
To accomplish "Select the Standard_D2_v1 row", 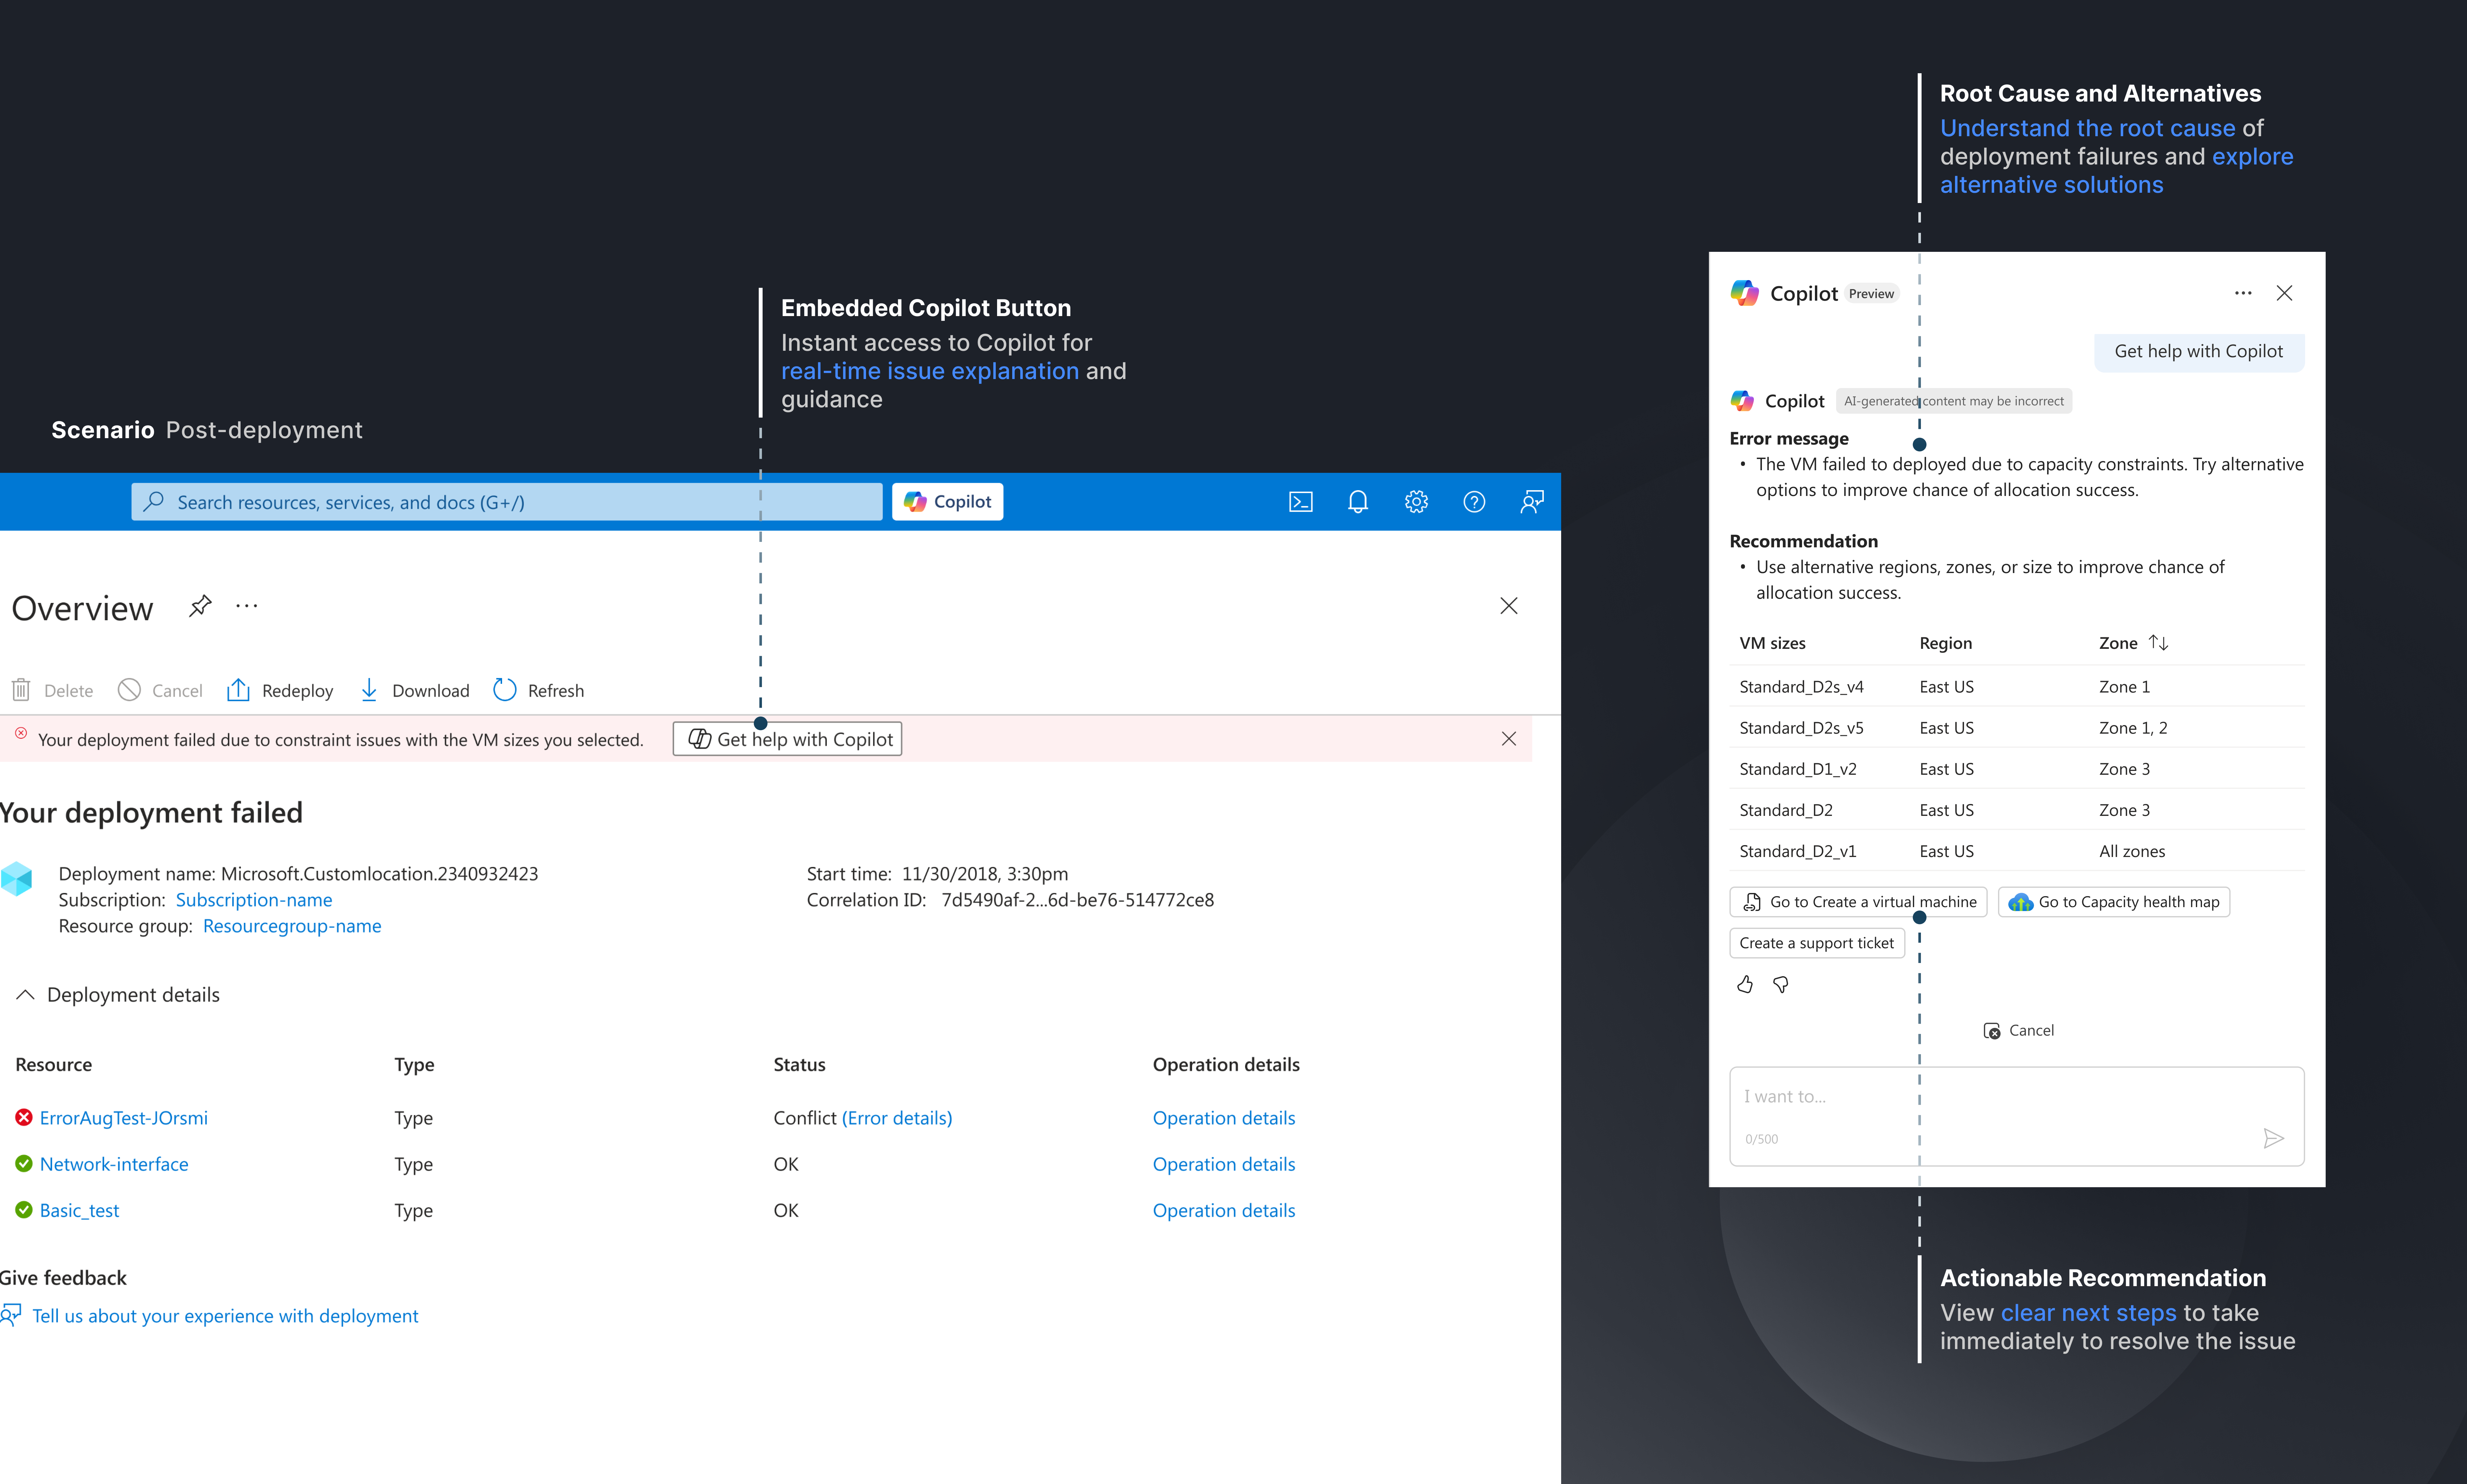I will pyautogui.click(x=2017, y=851).
